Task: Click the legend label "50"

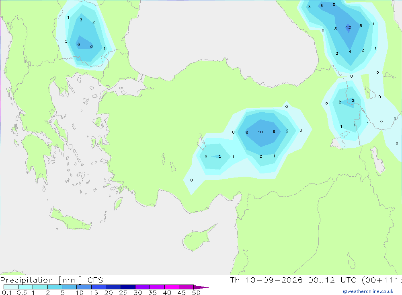Action: click(x=196, y=293)
